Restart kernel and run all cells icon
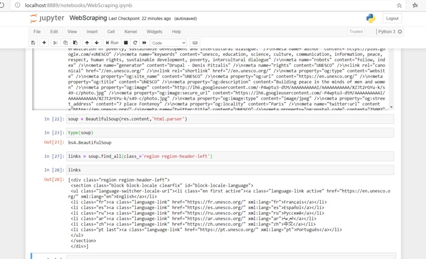426x259 pixels. coord(144,43)
